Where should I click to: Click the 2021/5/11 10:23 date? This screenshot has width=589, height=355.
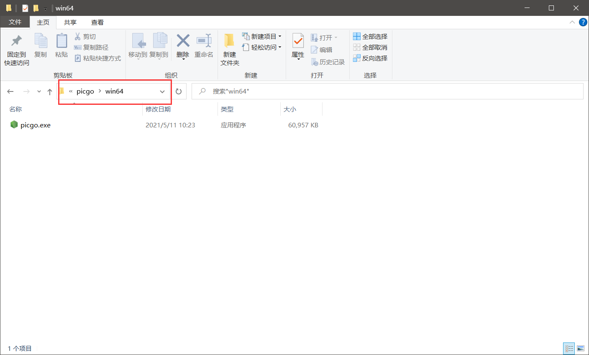(170, 125)
